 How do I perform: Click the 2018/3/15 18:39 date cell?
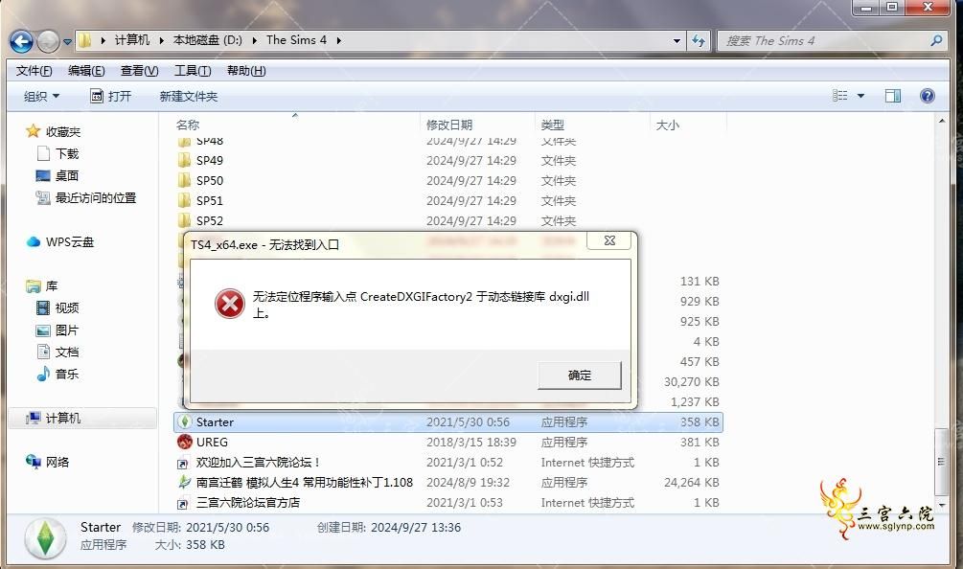(x=471, y=442)
